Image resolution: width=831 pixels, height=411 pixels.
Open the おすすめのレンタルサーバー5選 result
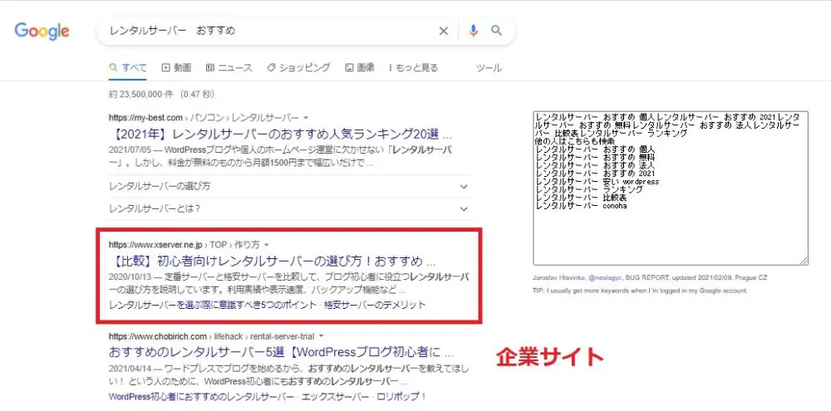click(x=281, y=351)
